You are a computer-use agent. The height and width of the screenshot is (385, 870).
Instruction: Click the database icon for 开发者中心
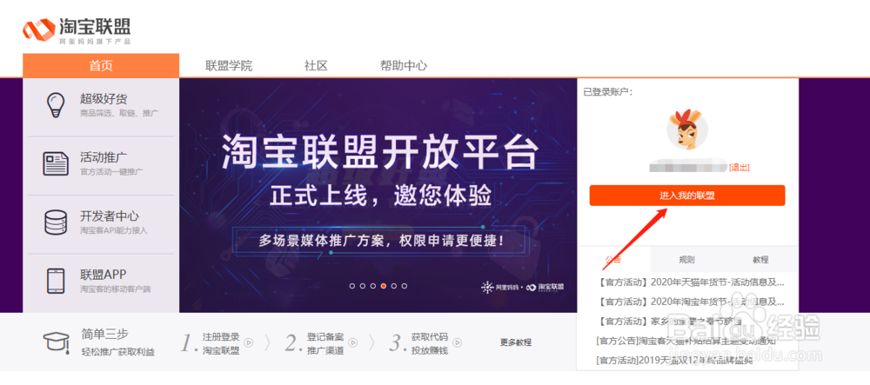tap(56, 222)
